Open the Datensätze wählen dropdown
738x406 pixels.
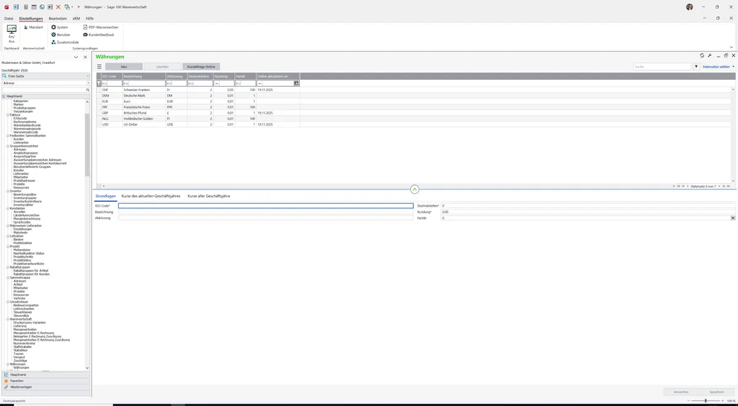pyautogui.click(x=718, y=66)
